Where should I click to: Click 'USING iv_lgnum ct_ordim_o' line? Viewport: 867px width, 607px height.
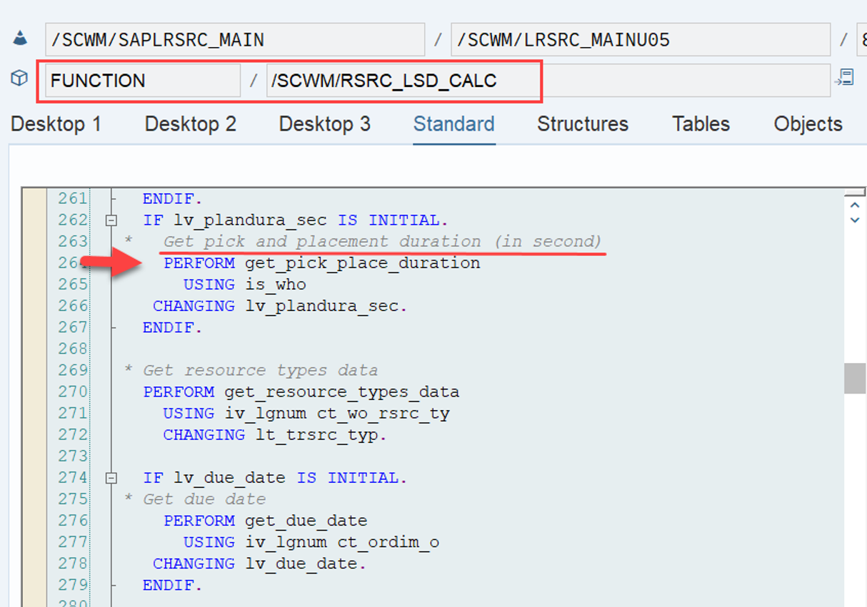point(311,542)
